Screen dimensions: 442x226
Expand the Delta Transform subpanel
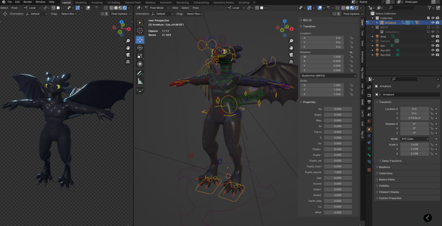[x=392, y=161]
